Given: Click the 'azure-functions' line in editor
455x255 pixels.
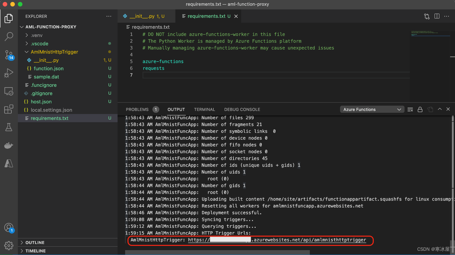Looking at the screenshot, I should [163, 62].
